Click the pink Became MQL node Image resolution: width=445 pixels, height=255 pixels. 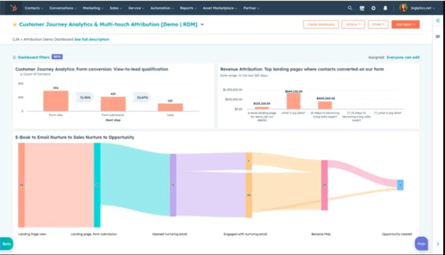(324, 185)
